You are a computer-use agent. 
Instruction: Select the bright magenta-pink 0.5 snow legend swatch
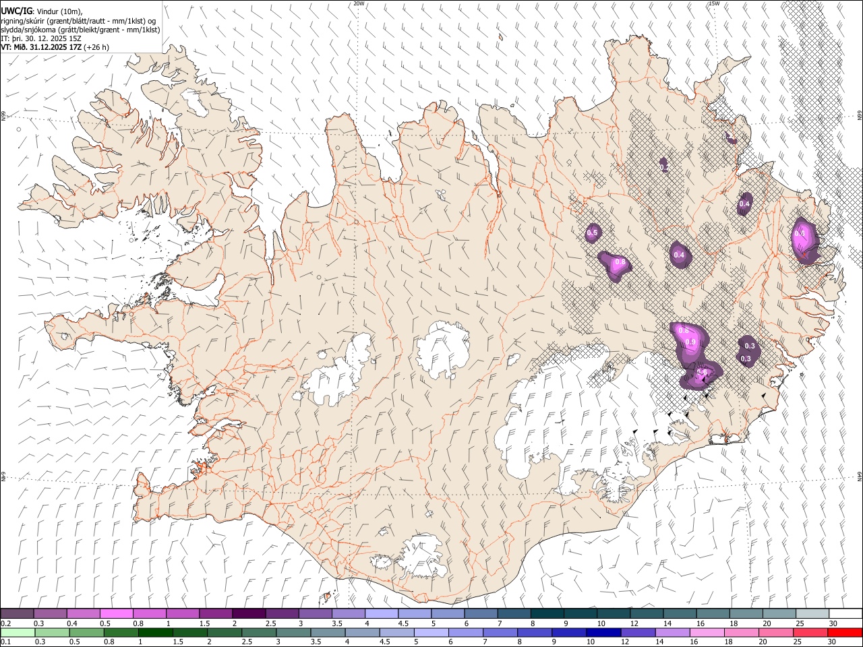117,614
